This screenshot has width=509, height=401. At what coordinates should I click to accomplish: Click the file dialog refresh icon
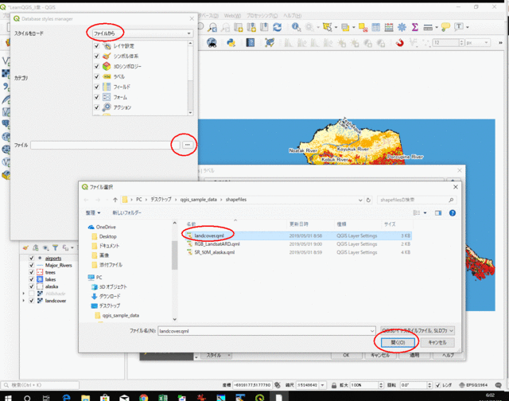368,200
